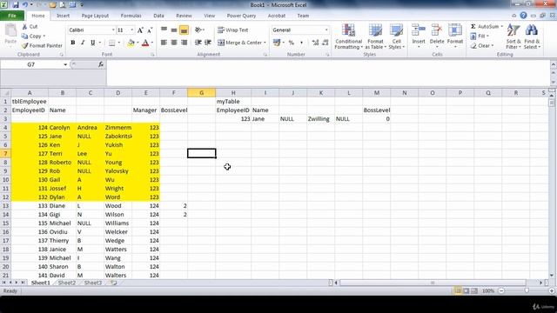The width and height of the screenshot is (557, 313).
Task: Activate the Format Painter tool
Action: tap(42, 46)
